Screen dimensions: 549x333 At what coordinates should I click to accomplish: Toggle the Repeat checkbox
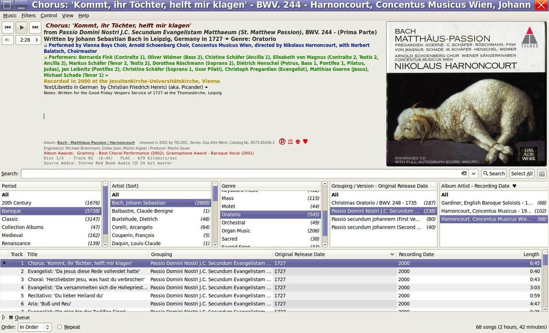click(x=60, y=327)
